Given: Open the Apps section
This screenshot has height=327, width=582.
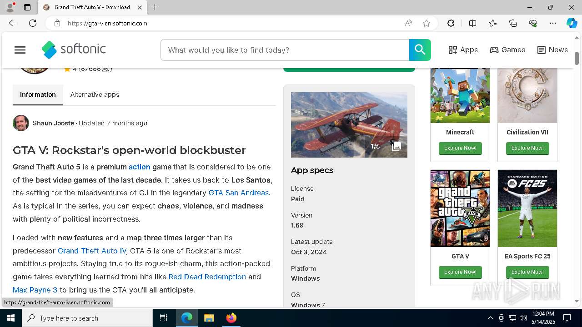Looking at the screenshot, I should tap(463, 50).
